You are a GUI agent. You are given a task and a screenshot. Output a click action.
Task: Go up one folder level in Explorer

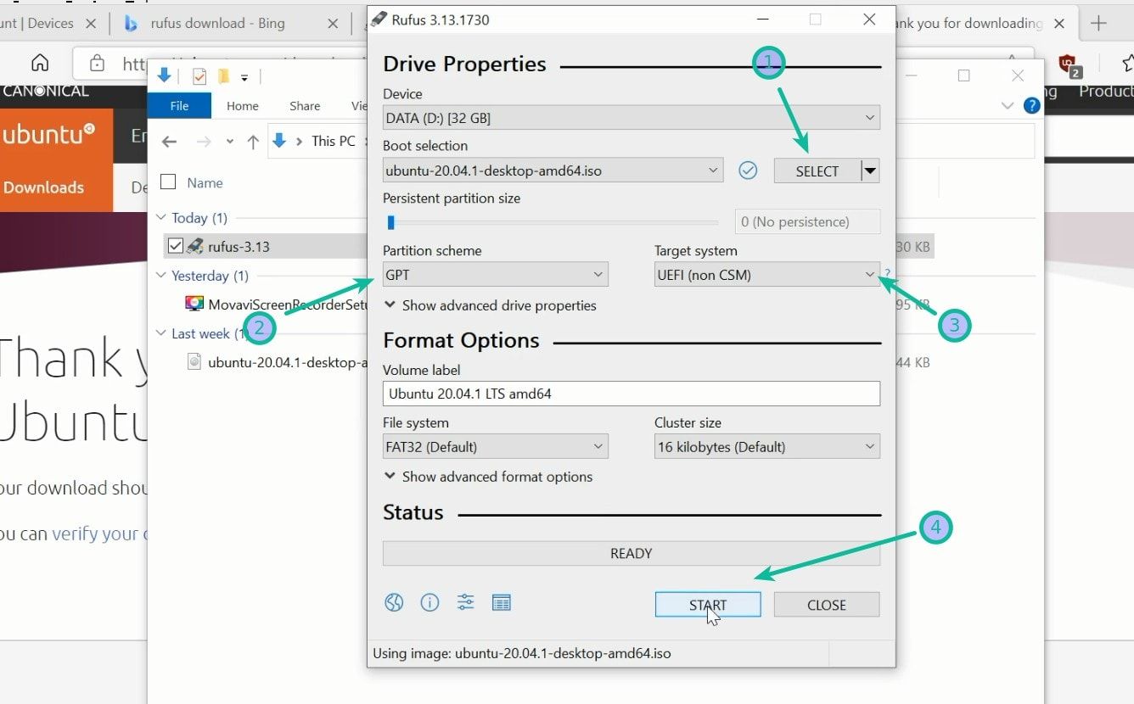pos(253,142)
